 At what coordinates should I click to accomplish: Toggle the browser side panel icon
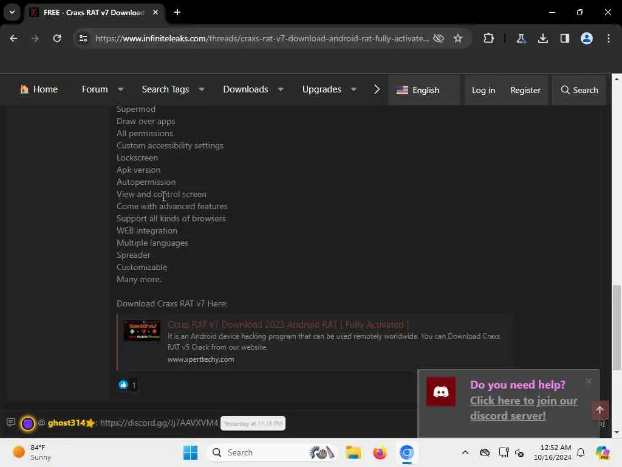[564, 38]
